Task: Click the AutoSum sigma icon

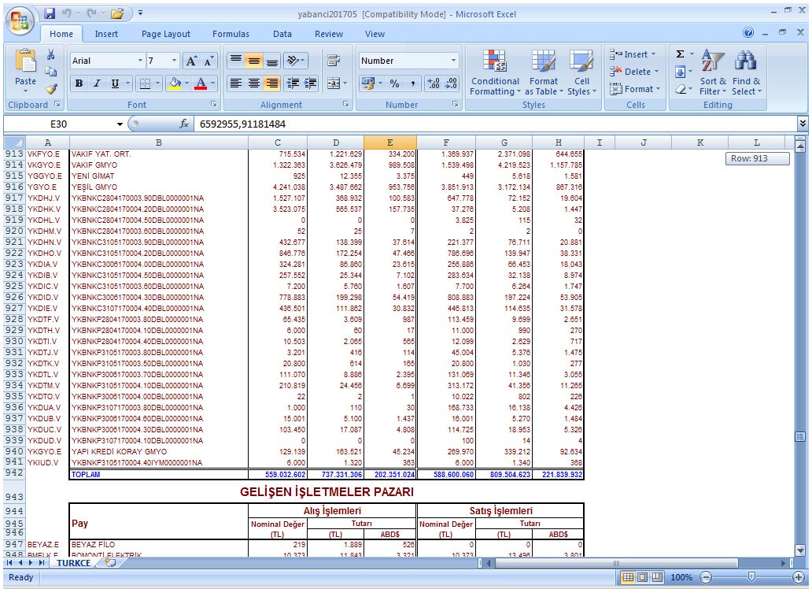Action: [681, 54]
